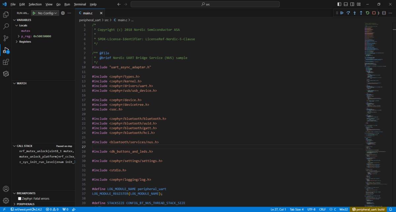Open the Source Control view
The image size is (396, 212).
pos(6,38)
